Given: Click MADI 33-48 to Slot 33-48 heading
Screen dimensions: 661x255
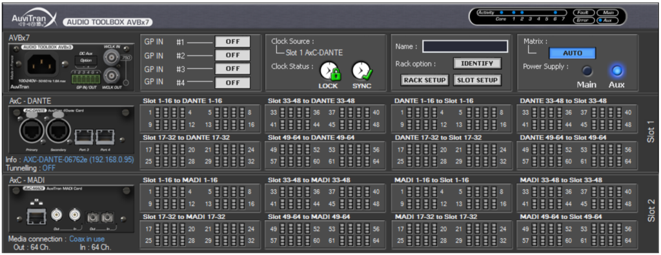Looking at the screenshot, I should click(561, 180).
